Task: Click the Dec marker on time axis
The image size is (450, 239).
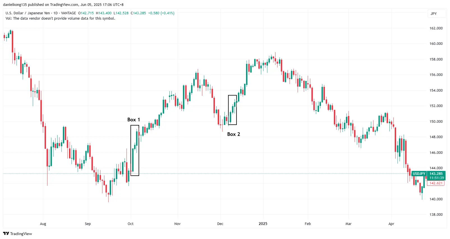Action: [x=220, y=224]
